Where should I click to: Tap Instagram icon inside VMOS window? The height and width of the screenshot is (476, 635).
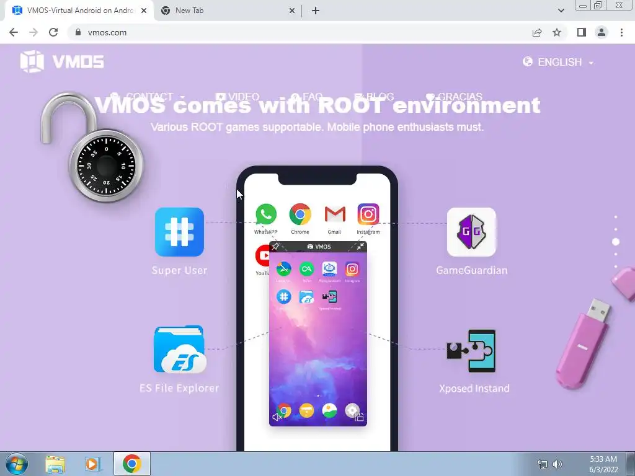(352, 269)
